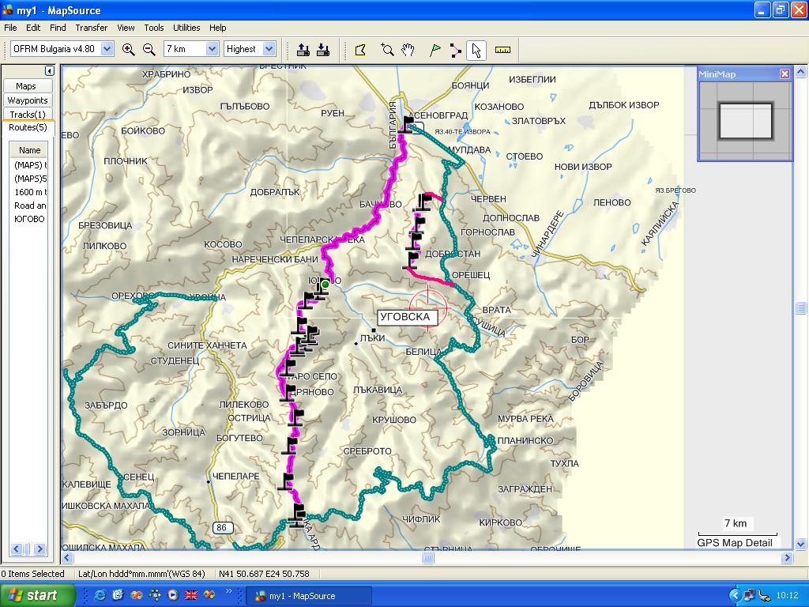
Task: Show hidden system tray icons
Action: pos(735,596)
